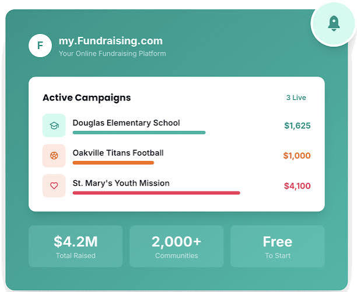
Task: Select the red heart mission icon
Action: click(x=54, y=186)
